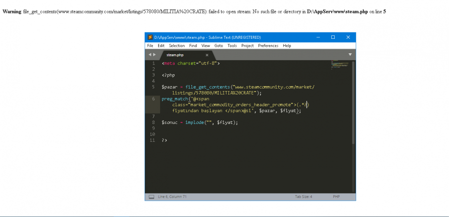Image resolution: width=449 pixels, height=217 pixels.
Task: Maximize the Sublime Text window
Action: tap(333, 37)
